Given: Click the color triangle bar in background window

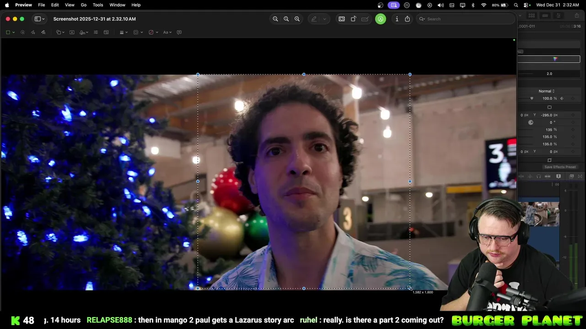Looking at the screenshot, I should (x=549, y=59).
